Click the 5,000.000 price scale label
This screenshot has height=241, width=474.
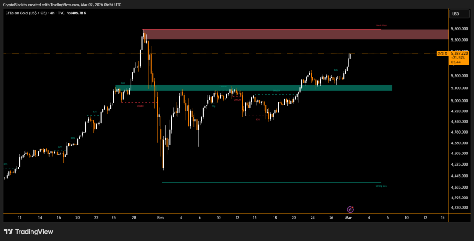coord(459,101)
